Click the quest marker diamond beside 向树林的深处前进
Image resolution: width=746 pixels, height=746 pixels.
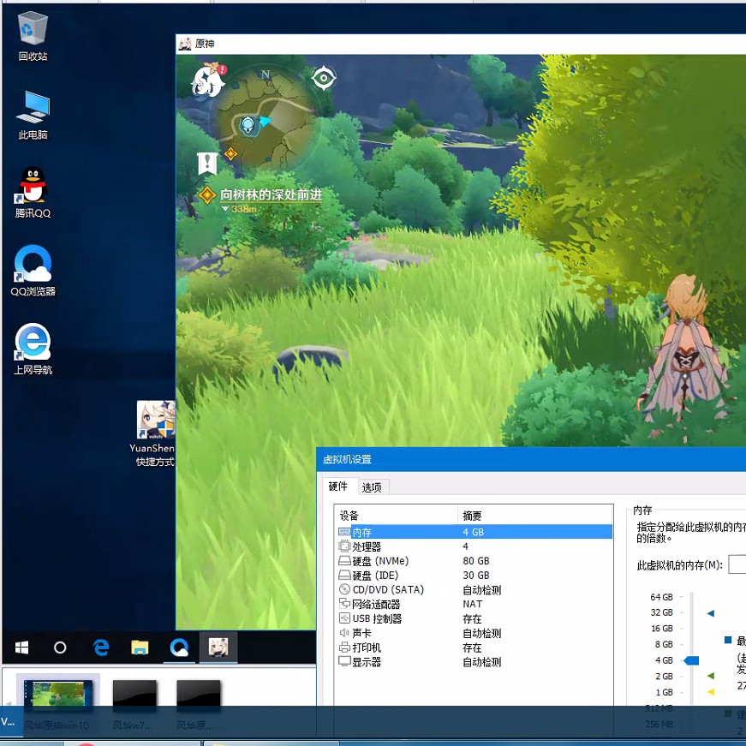(x=207, y=195)
